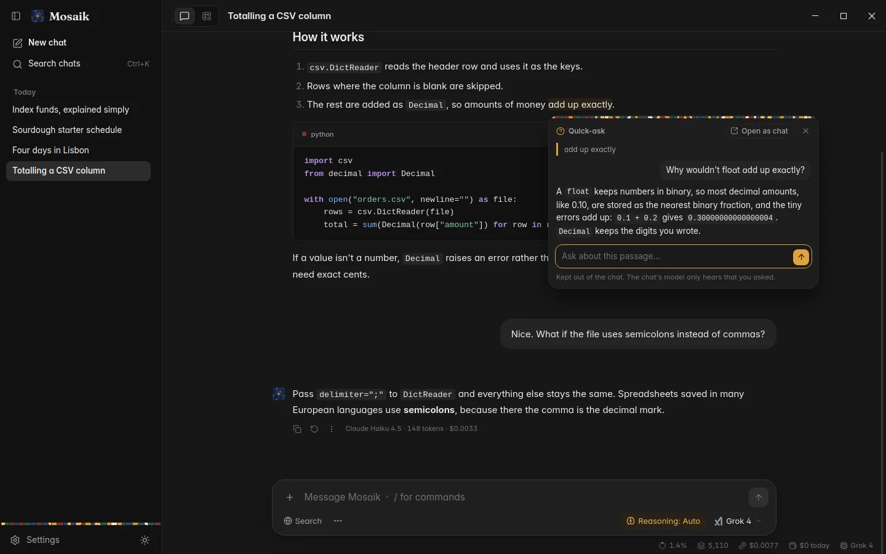
Task: Click the 1.4% context usage indicator
Action: tap(672, 545)
